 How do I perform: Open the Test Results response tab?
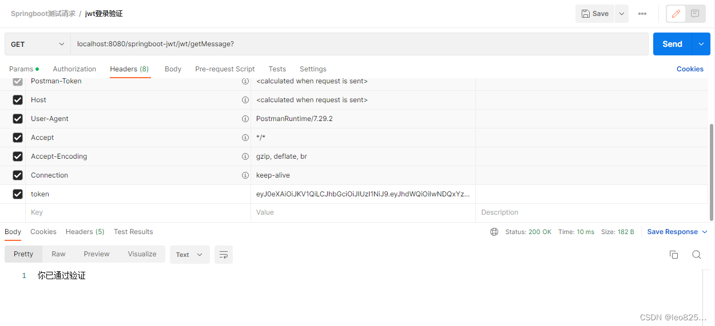coord(133,232)
